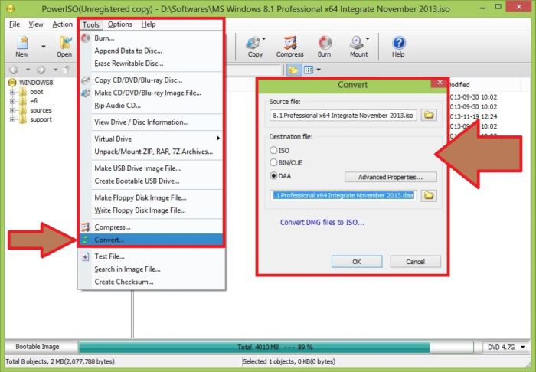Open the DVD 4.7G media size dropdown
The image size is (536, 372).
click(x=506, y=347)
